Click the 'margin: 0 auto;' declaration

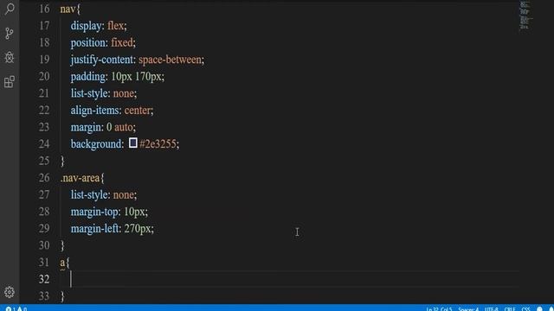tap(103, 127)
